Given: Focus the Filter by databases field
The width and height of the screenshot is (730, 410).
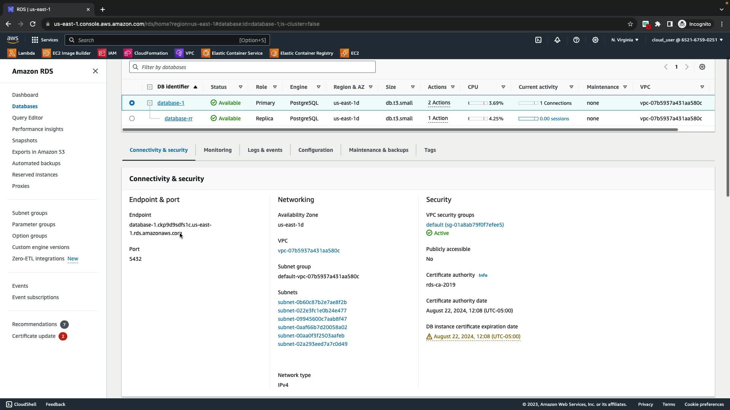Looking at the screenshot, I should [252, 67].
